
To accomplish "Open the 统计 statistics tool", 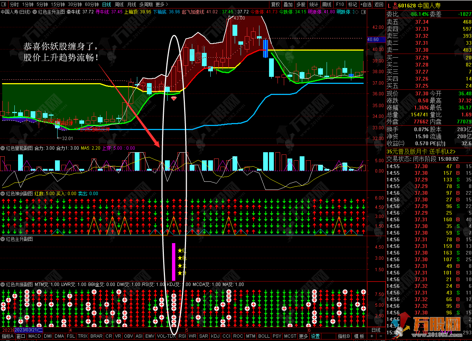I will [314, 4].
